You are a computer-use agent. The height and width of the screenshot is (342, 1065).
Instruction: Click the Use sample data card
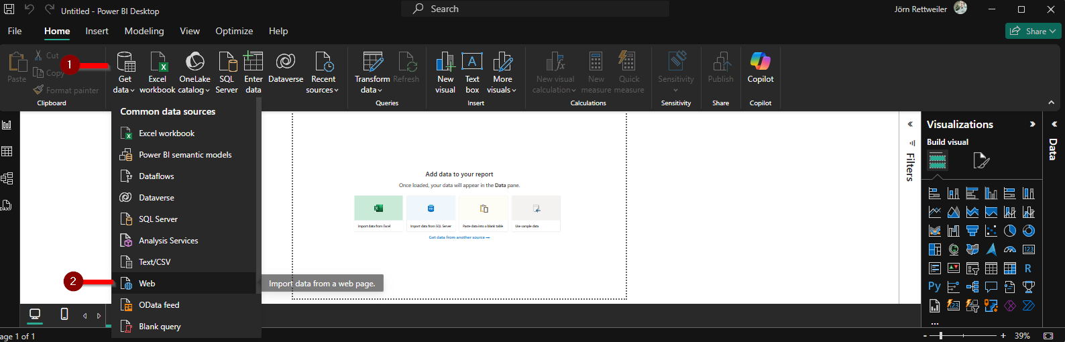tap(536, 213)
